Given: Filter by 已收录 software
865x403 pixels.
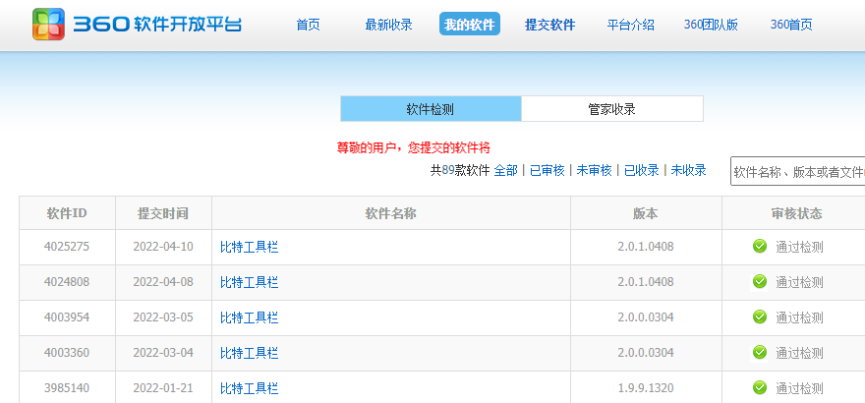Looking at the screenshot, I should (x=641, y=170).
